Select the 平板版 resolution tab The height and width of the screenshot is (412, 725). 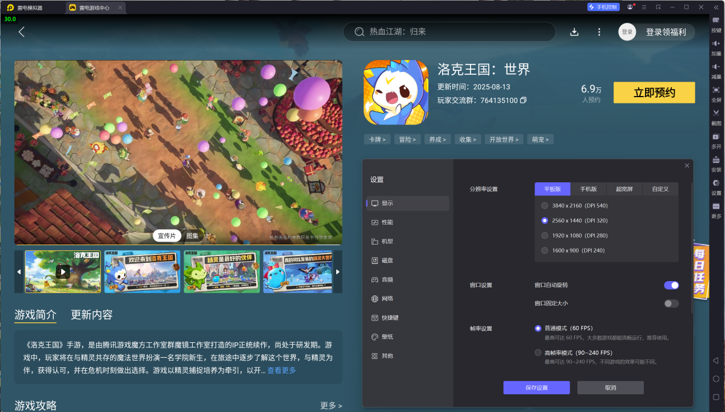pos(553,189)
